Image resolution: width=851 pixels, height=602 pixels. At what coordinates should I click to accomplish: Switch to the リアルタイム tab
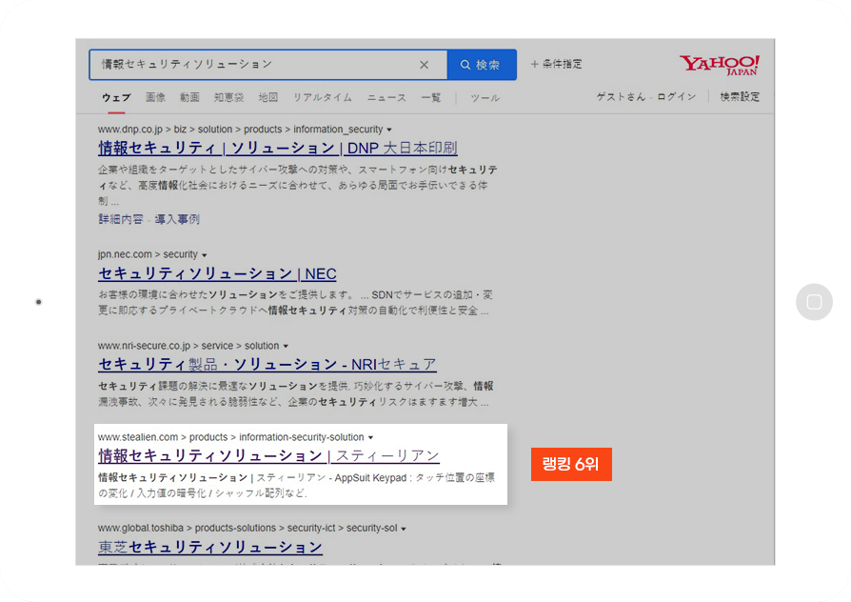(x=323, y=98)
